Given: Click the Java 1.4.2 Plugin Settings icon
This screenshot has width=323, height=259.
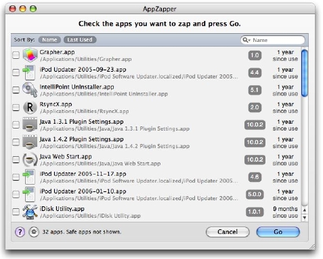Looking at the screenshot, I should 30,142.
